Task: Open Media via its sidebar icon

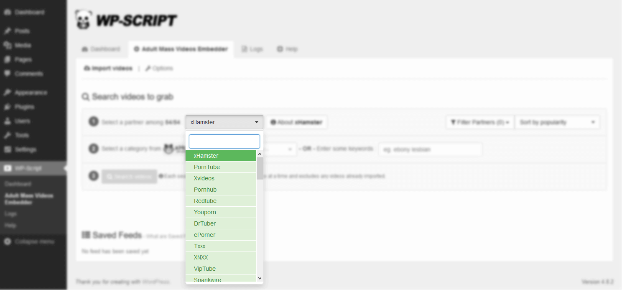Action: (8, 45)
